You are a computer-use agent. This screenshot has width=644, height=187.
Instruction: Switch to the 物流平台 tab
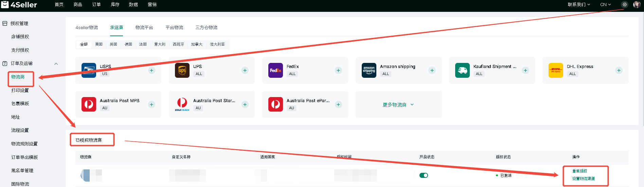144,27
